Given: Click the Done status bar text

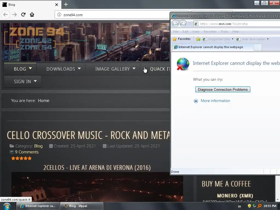Looking at the screenshot, I should click(x=175, y=172).
